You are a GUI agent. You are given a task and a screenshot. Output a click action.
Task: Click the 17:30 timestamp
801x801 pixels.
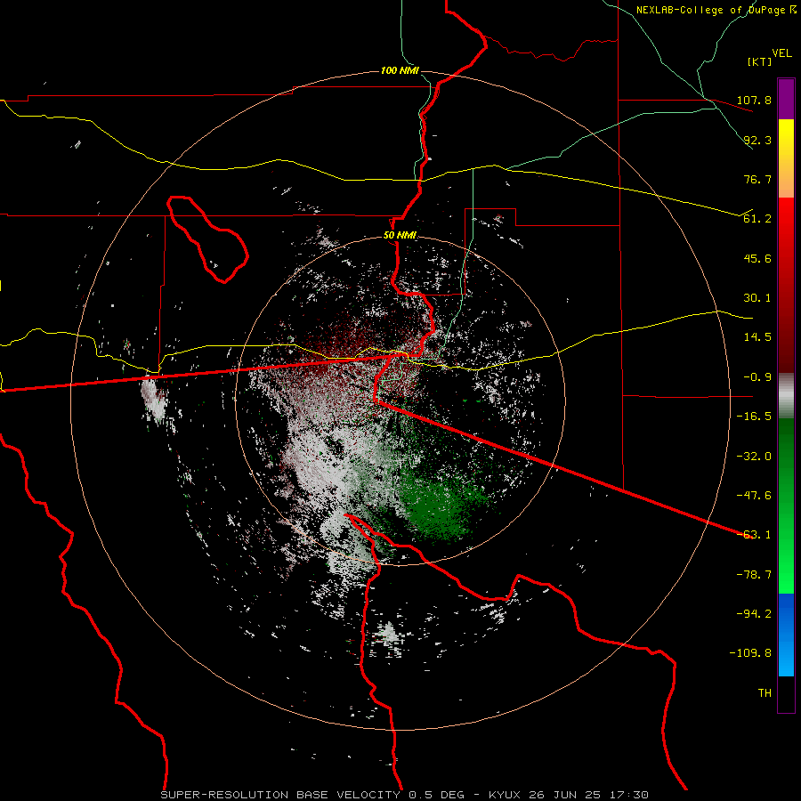627,795
